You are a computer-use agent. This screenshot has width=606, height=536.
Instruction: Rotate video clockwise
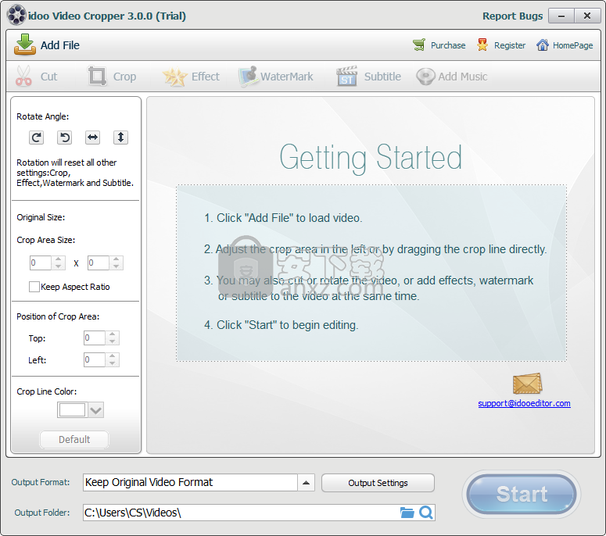point(36,138)
